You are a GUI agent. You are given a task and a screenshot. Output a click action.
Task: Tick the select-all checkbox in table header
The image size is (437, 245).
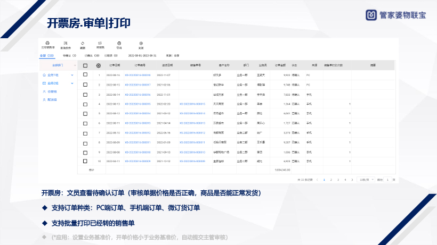click(85, 65)
